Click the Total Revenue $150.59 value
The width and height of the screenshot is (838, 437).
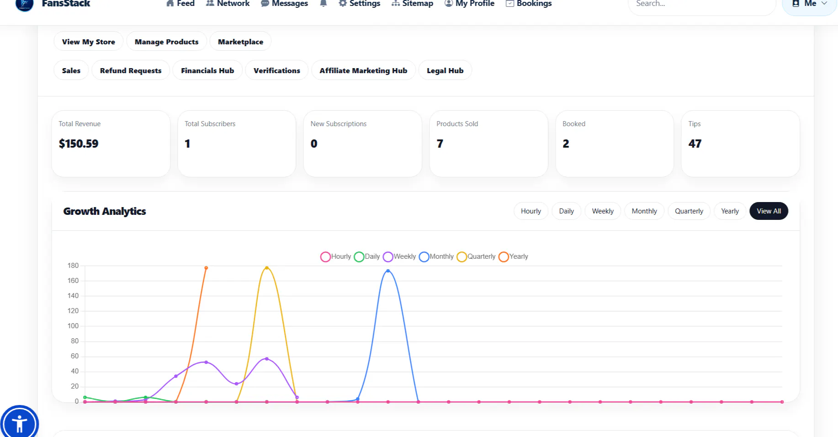point(79,144)
